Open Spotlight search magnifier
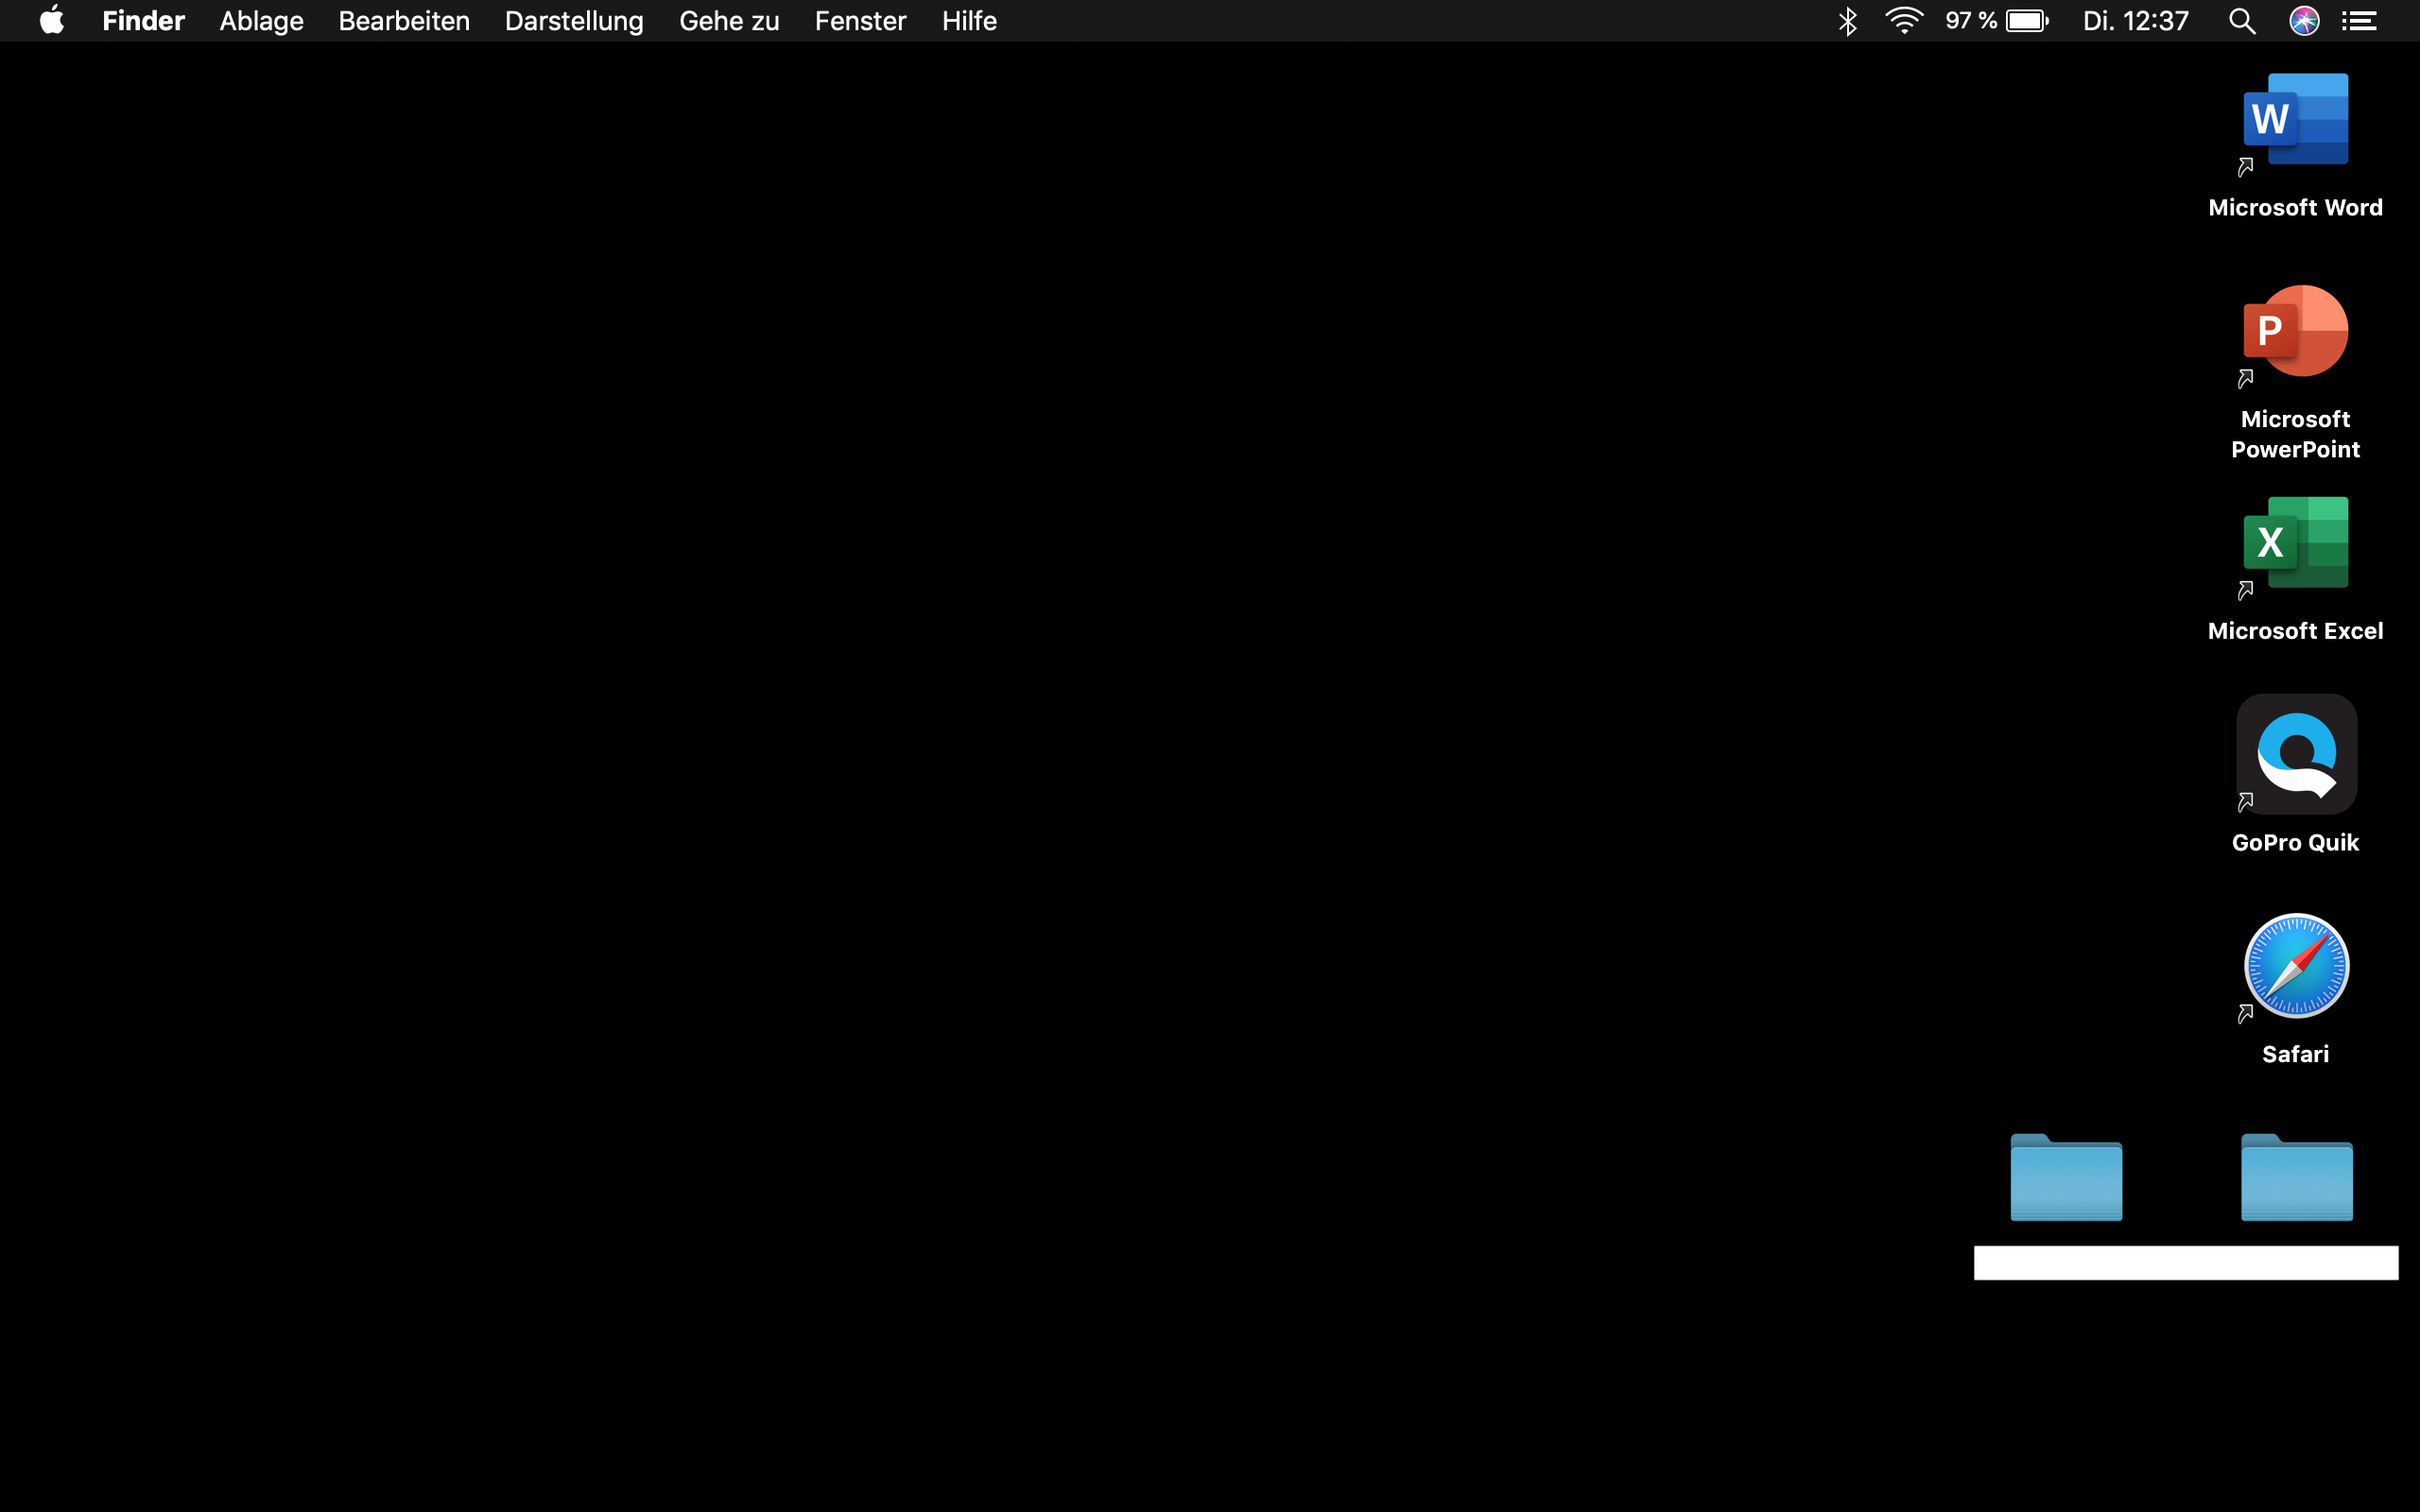Image resolution: width=2420 pixels, height=1512 pixels. [x=2242, y=21]
